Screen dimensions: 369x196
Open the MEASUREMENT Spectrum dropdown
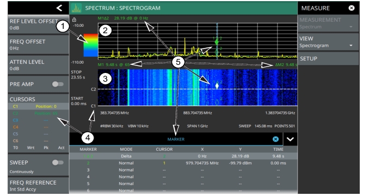[328, 23]
